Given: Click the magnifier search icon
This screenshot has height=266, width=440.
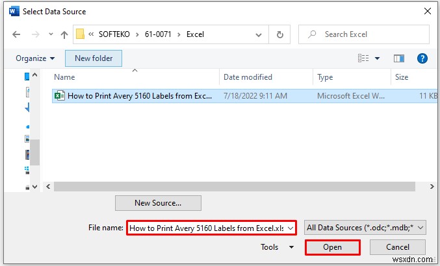Looking at the screenshot, I should pyautogui.click(x=312, y=34).
